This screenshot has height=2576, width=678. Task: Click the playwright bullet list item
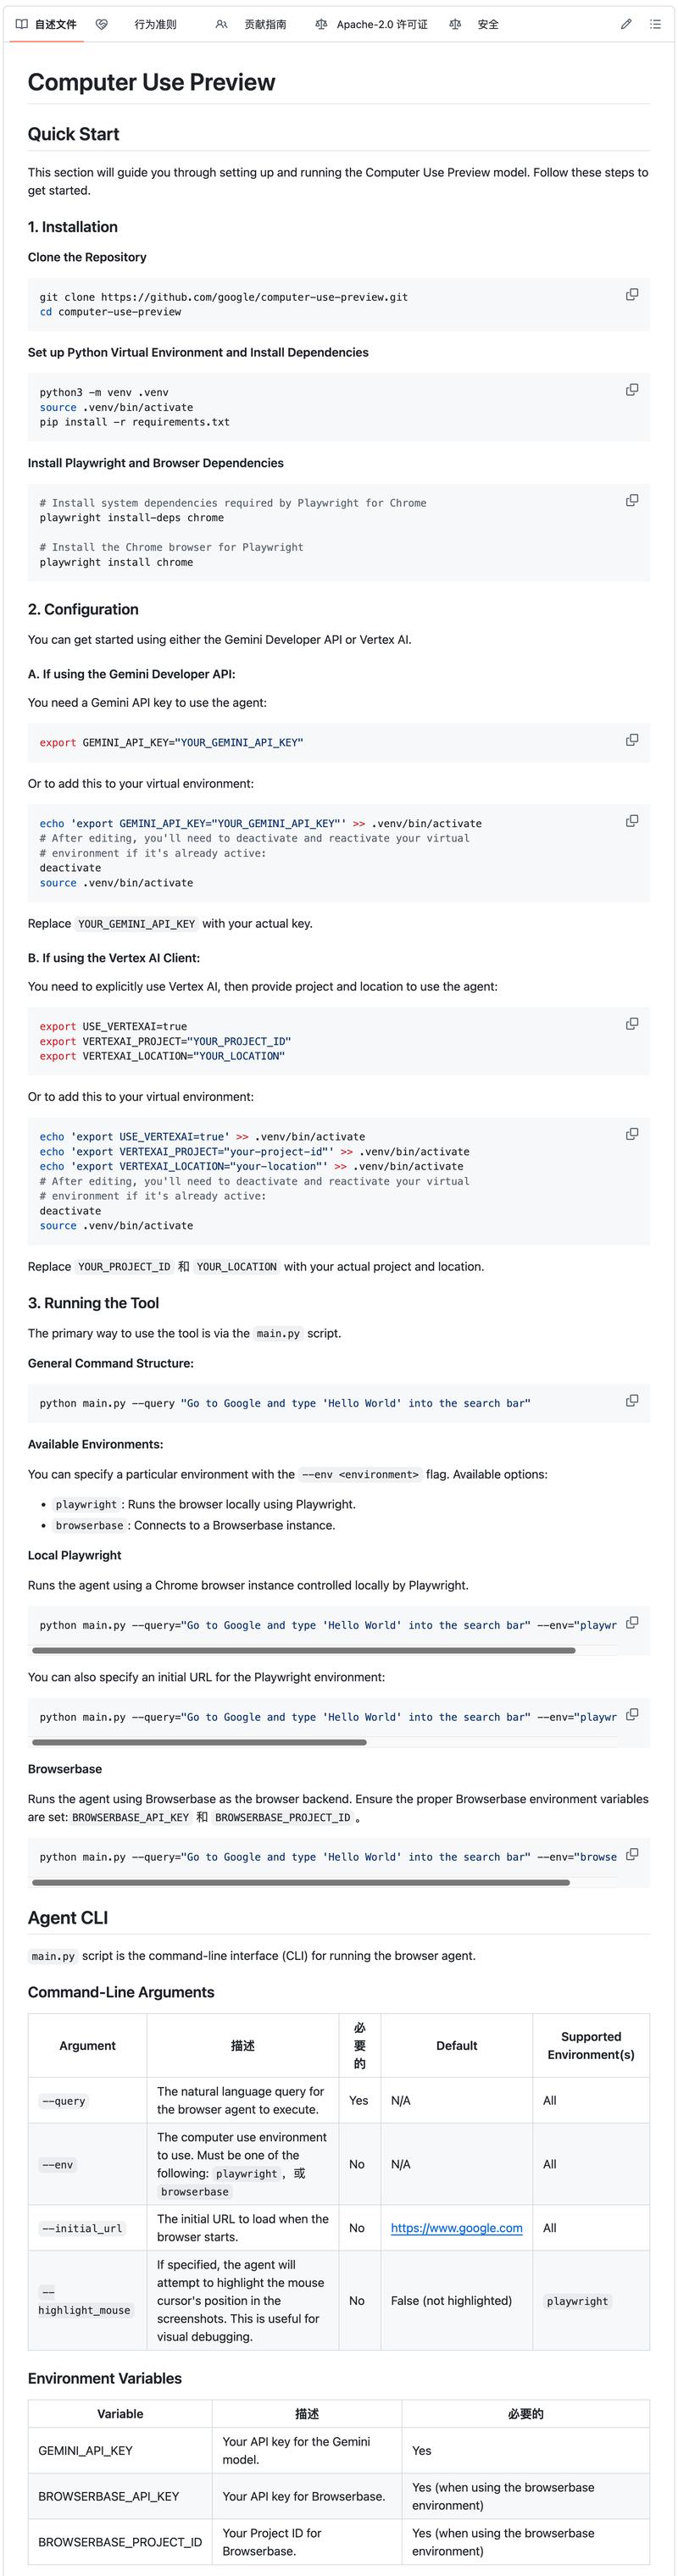(x=205, y=1504)
